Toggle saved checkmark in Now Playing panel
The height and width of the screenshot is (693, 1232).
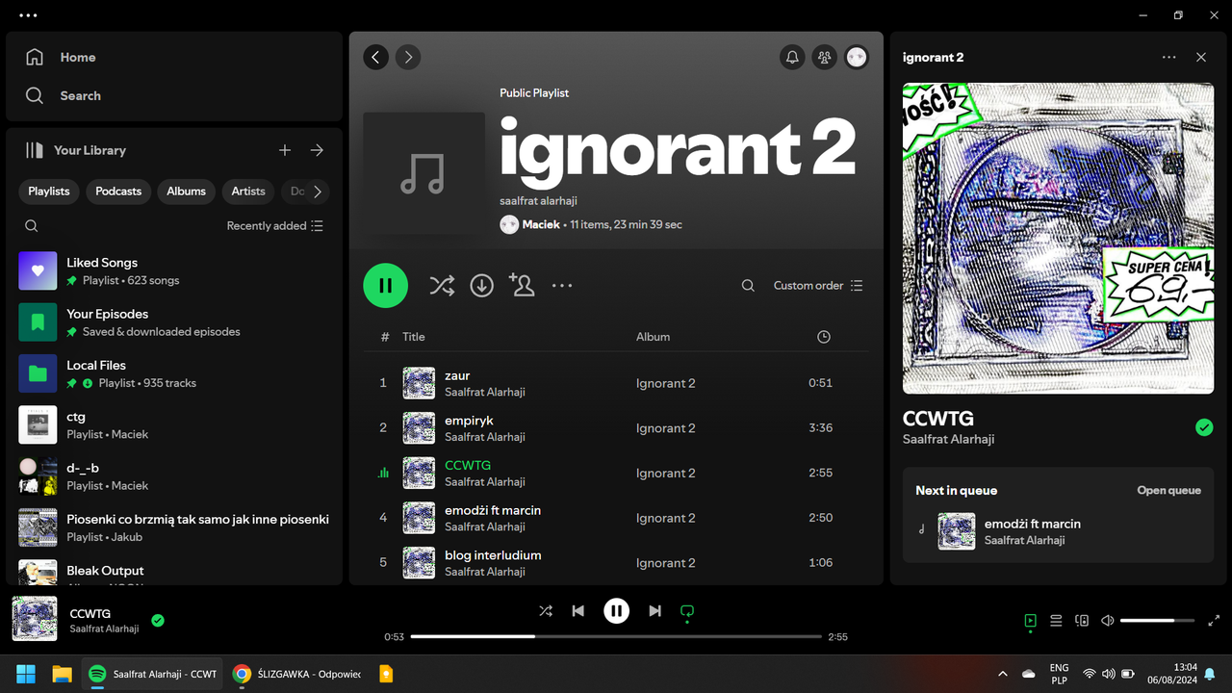[1204, 427]
